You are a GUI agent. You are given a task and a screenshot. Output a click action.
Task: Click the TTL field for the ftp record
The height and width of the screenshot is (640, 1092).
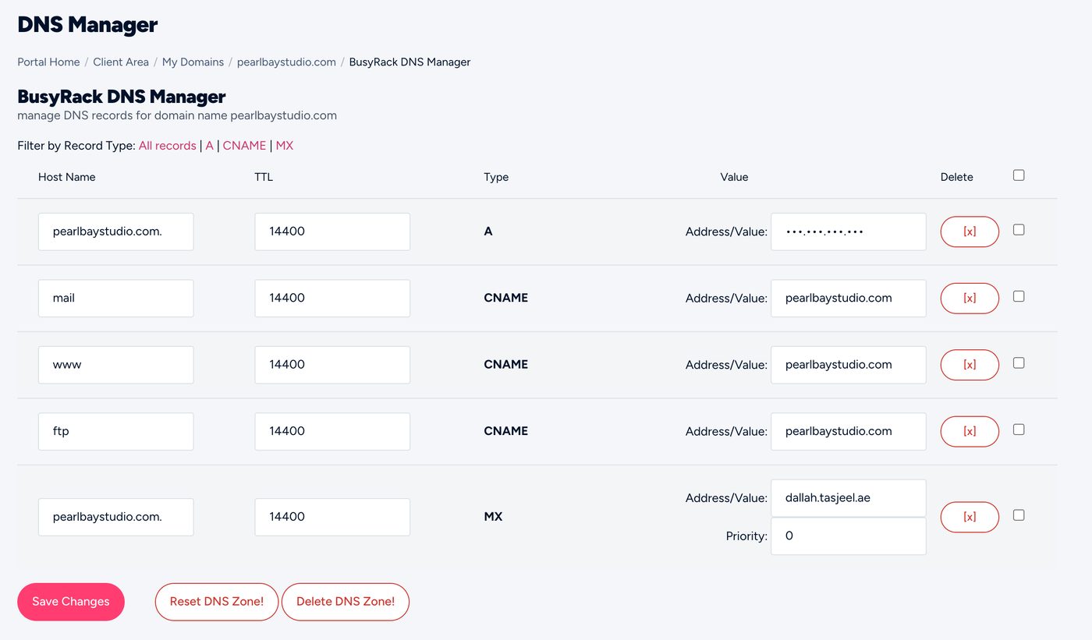point(332,432)
